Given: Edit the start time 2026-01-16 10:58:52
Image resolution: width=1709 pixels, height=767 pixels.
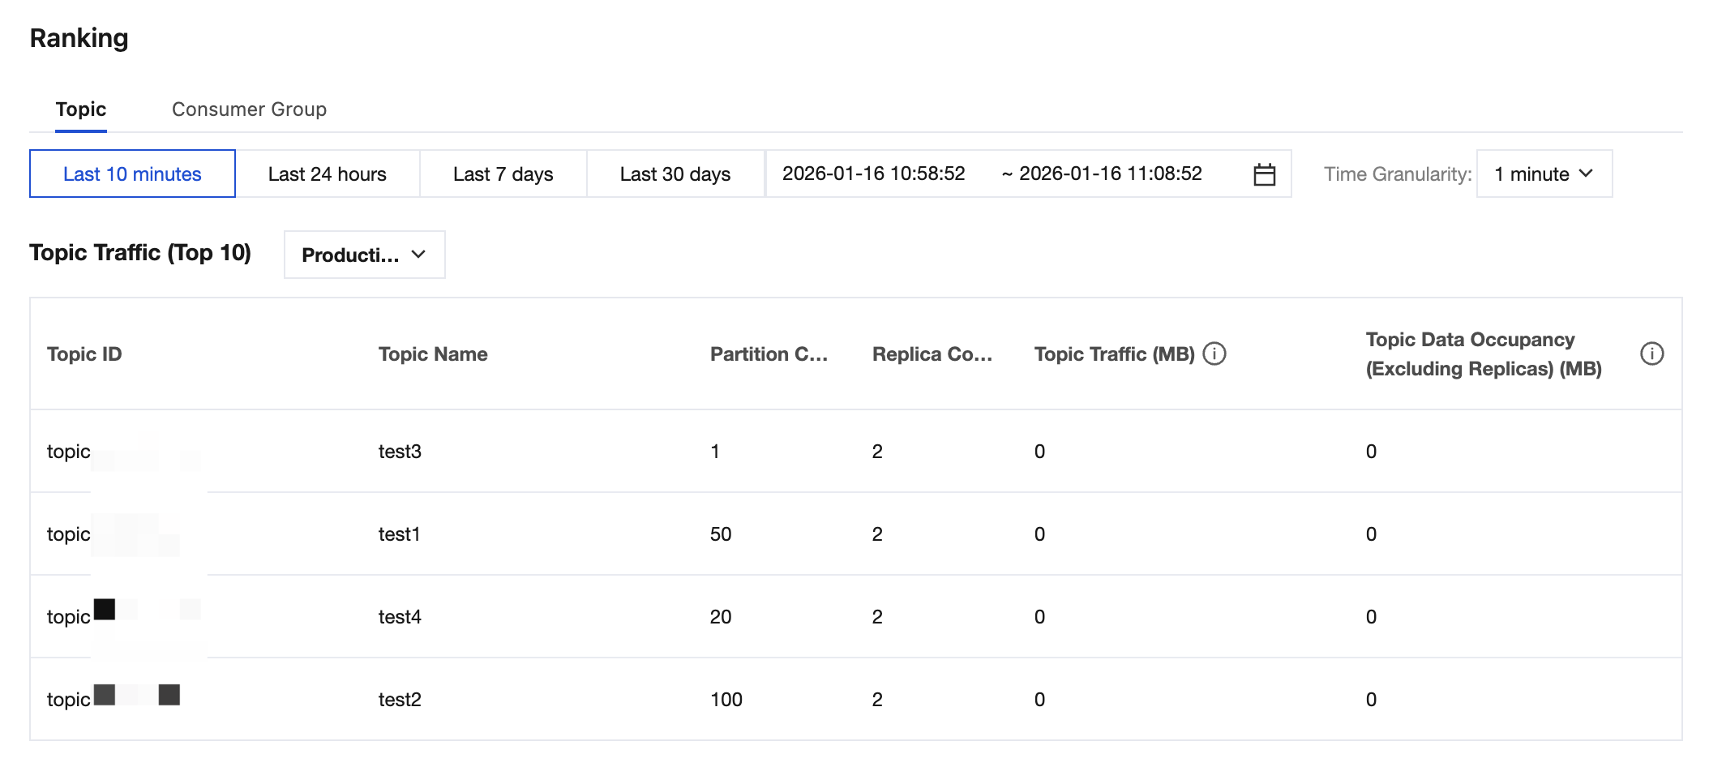Looking at the screenshot, I should [x=873, y=174].
